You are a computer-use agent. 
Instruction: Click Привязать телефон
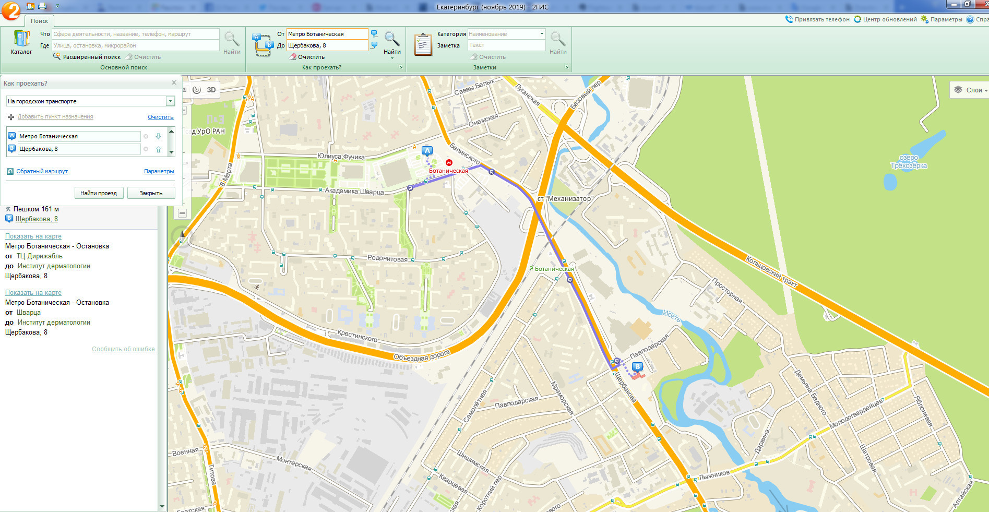tap(817, 19)
